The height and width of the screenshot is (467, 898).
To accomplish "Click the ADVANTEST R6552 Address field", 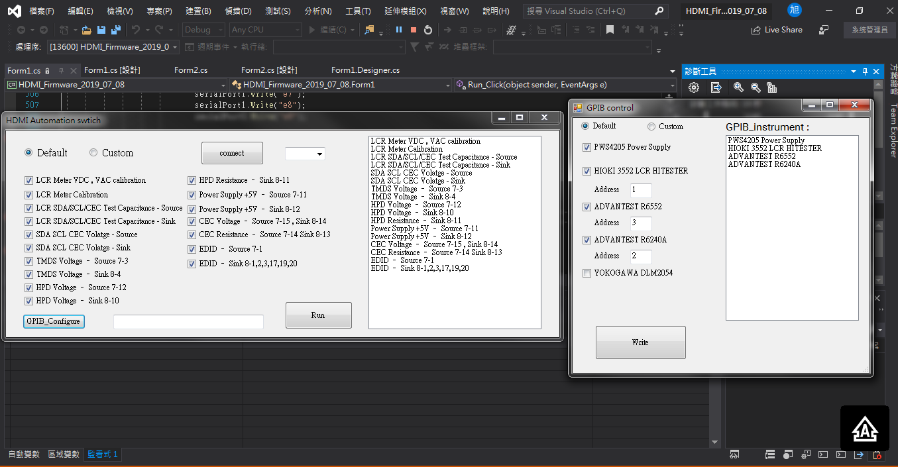I will tap(641, 223).
